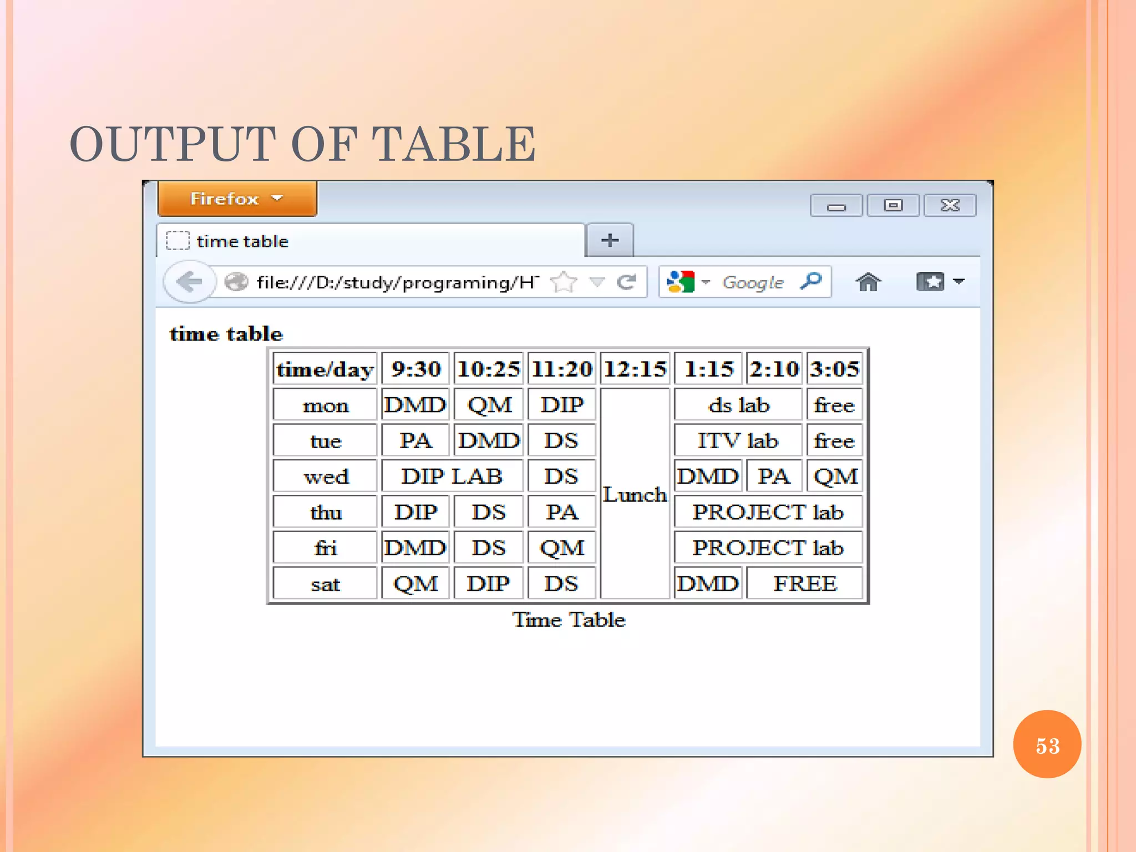This screenshot has height=852, width=1136.
Task: Go back with the back arrow
Action: [x=189, y=282]
